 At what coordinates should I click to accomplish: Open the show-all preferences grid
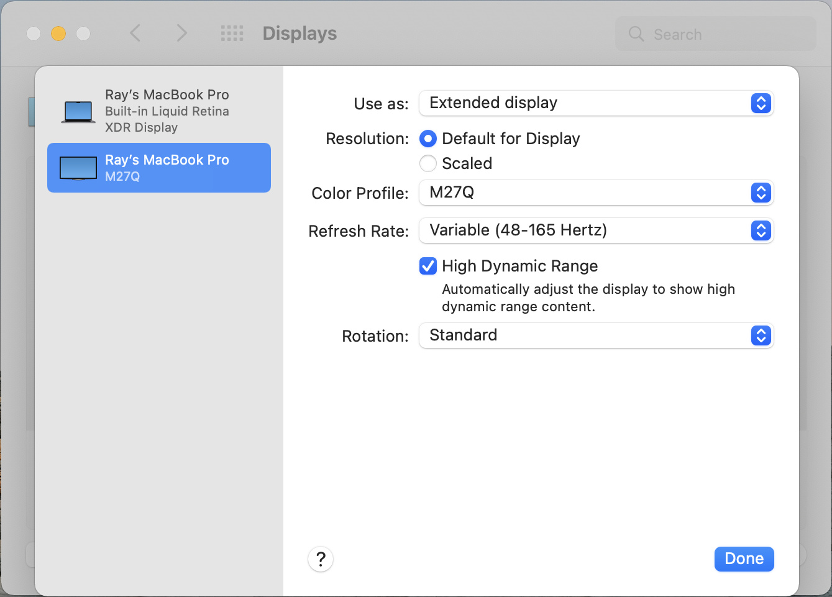pyautogui.click(x=232, y=34)
